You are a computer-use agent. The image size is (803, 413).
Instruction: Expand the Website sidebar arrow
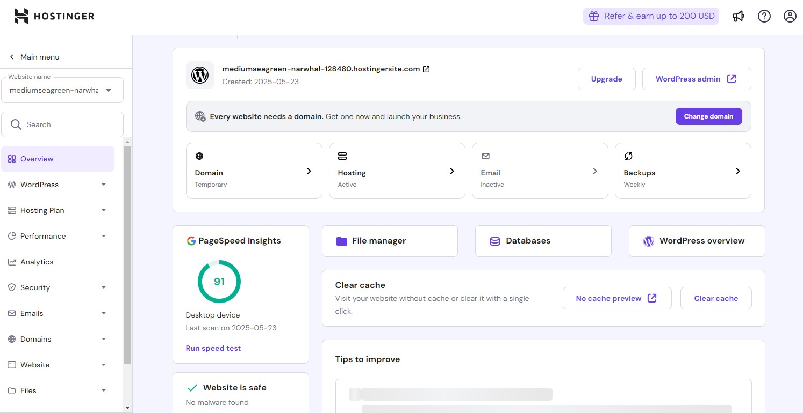[x=104, y=365]
